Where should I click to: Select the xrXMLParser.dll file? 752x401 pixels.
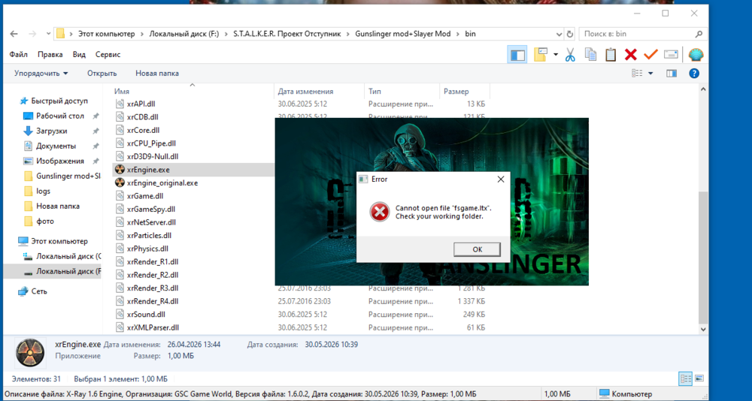tap(153, 327)
